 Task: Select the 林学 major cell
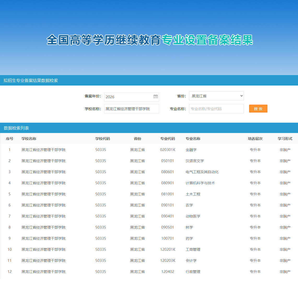[189, 227]
